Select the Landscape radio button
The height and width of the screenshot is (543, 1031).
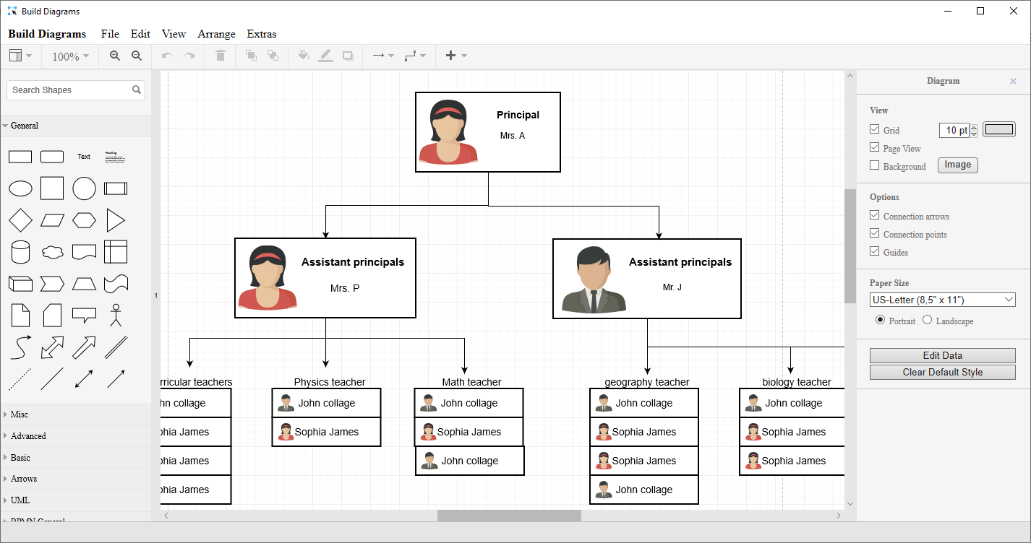point(928,320)
